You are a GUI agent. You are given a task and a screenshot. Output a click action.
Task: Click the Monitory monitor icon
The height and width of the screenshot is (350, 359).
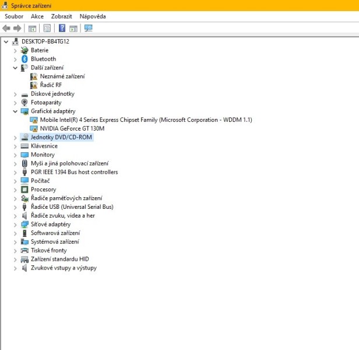point(24,155)
